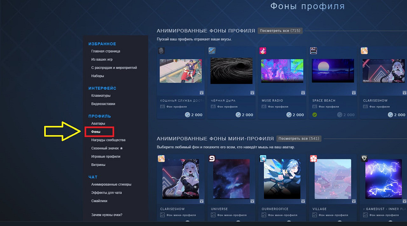Click game icon above Village card

click(x=314, y=159)
